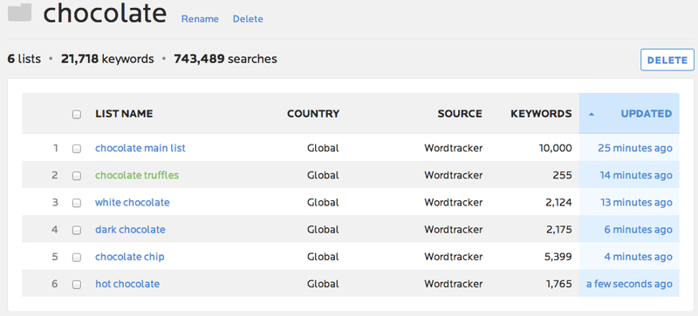Click the 10,000 keywords value
Viewport: 698px width, 316px height.
click(x=556, y=148)
